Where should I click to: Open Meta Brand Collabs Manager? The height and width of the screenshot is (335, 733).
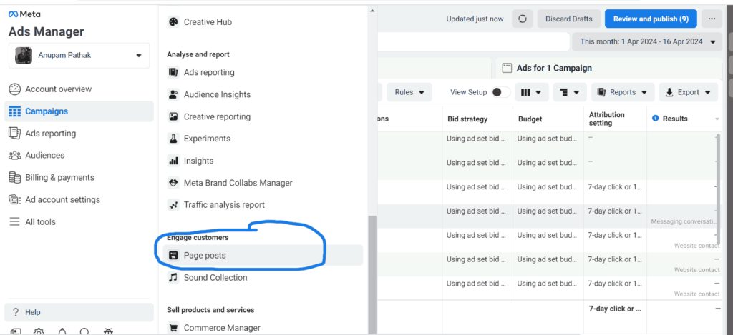[238, 183]
